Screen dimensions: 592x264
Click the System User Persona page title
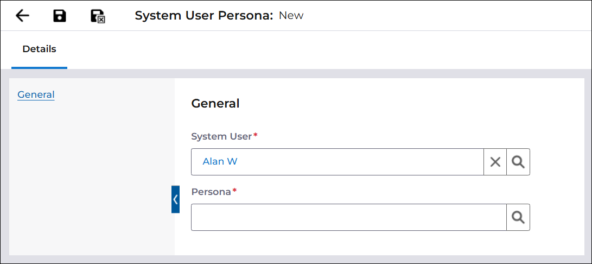[x=203, y=16]
